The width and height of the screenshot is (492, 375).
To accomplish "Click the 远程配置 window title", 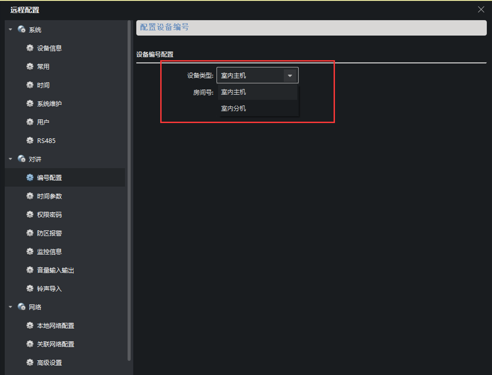I will tap(25, 9).
